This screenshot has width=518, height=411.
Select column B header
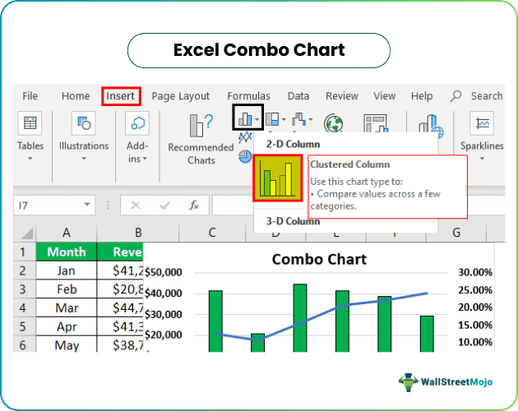138,233
